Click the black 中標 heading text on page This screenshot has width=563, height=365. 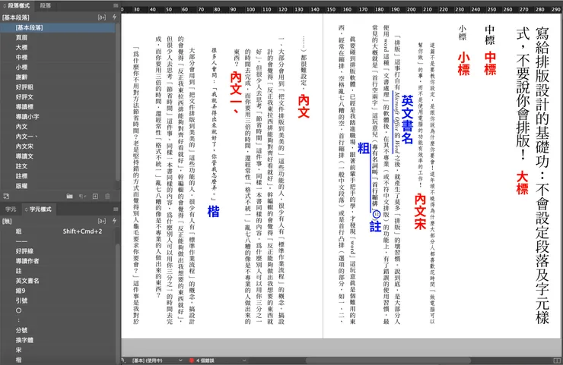(x=489, y=35)
